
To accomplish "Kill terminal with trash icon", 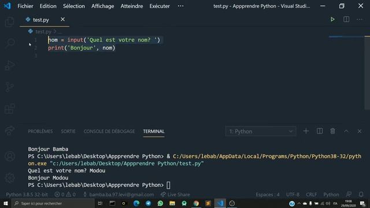I will [333, 131].
